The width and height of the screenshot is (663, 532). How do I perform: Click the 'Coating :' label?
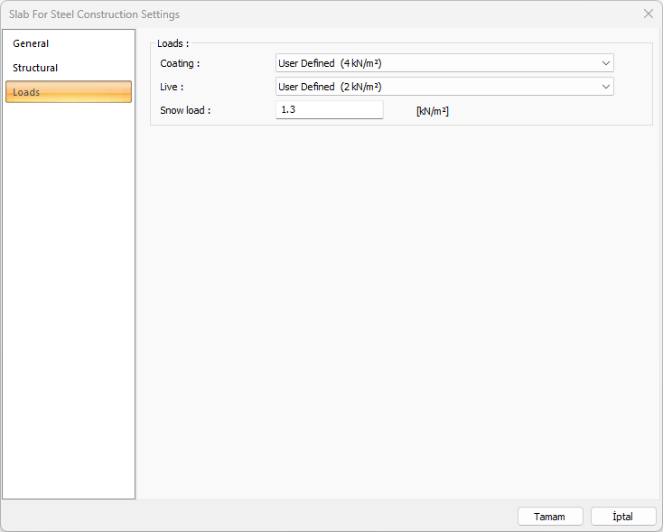coord(180,63)
